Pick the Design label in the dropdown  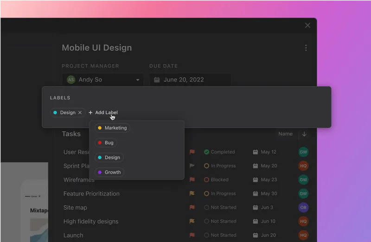point(109,157)
